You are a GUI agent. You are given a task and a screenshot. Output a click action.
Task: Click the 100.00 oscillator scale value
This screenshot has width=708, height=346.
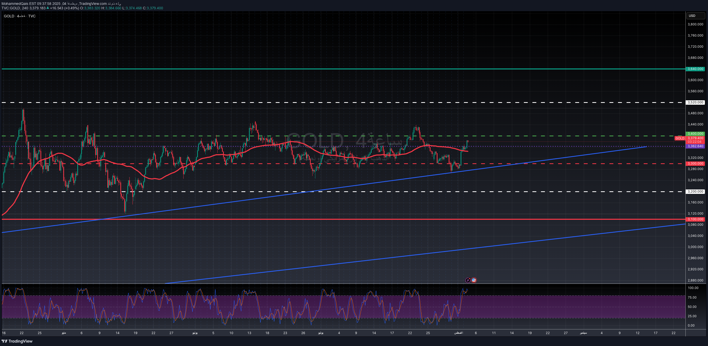[693, 288]
